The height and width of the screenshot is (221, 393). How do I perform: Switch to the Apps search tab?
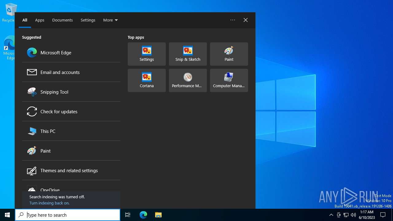coord(40,20)
